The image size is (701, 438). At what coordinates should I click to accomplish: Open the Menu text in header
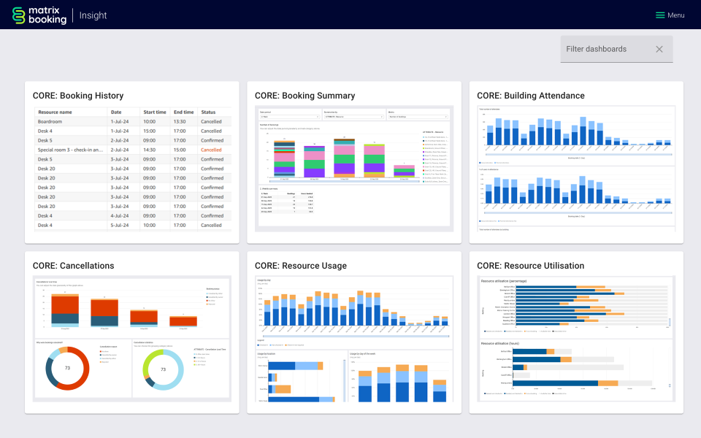pos(675,15)
